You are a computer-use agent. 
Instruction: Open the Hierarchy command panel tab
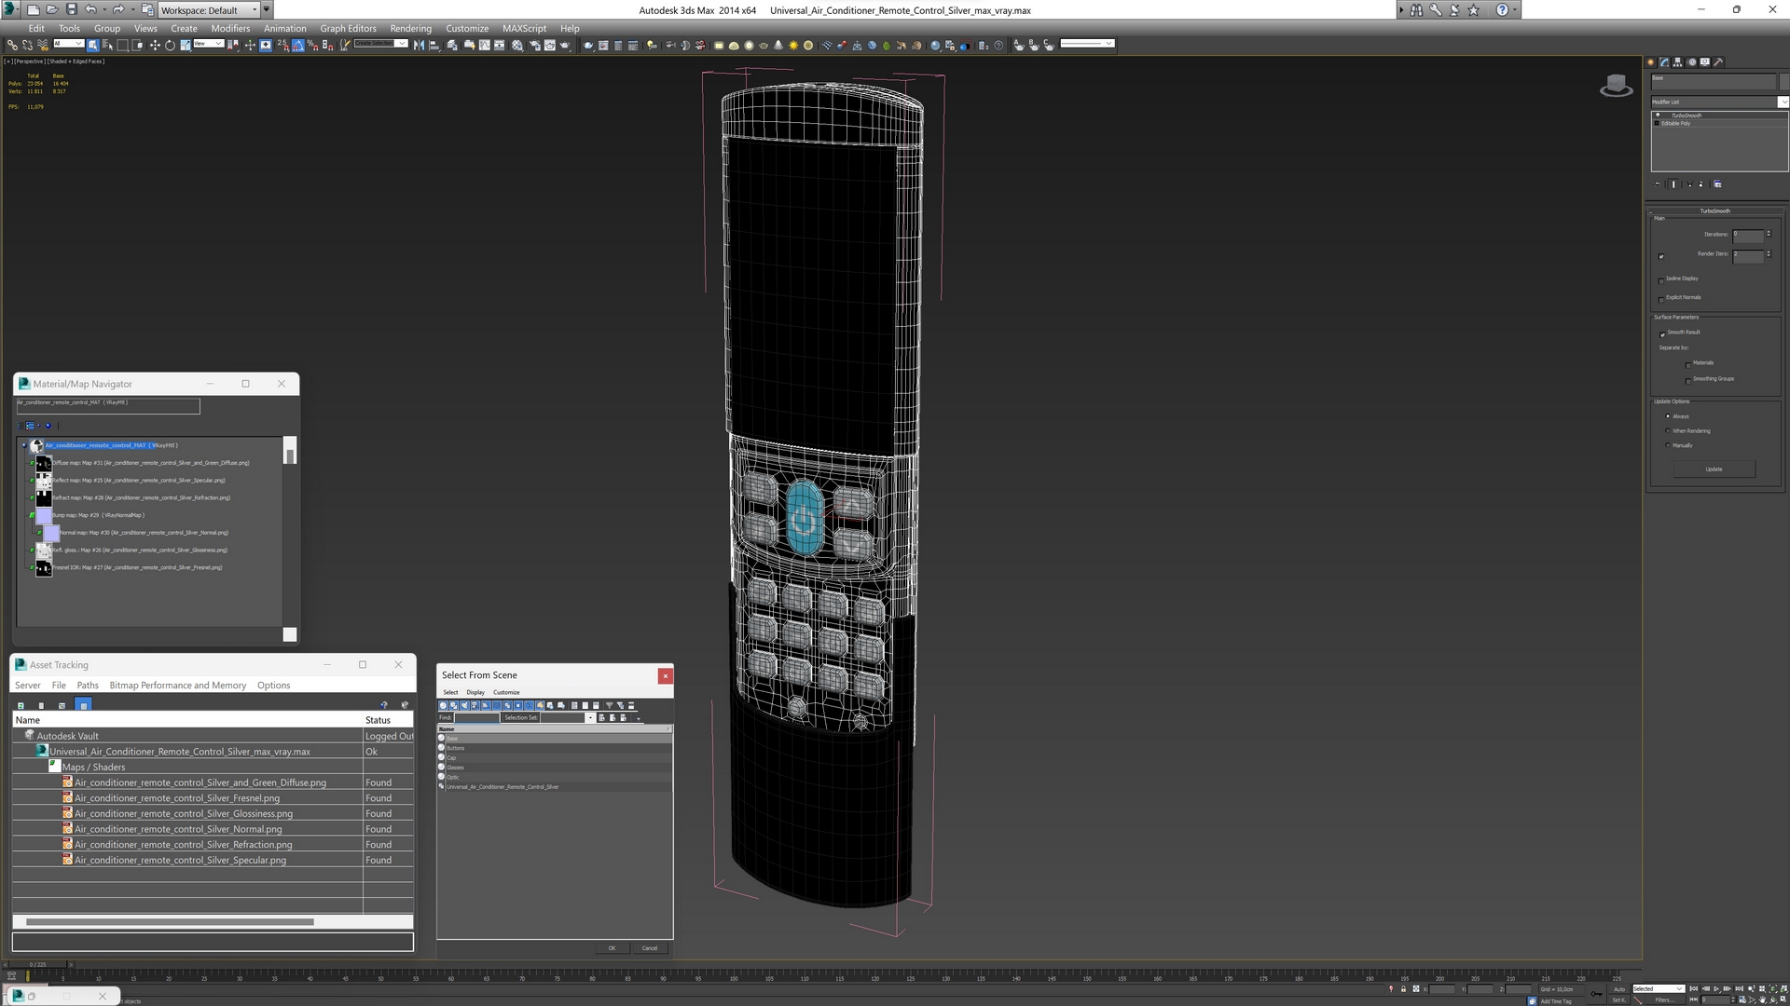1678,62
